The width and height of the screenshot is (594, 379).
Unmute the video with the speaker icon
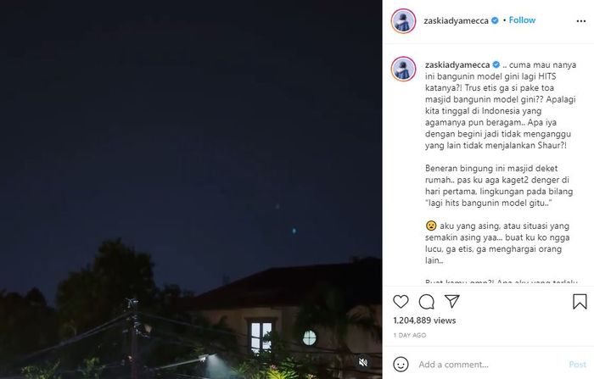point(363,362)
